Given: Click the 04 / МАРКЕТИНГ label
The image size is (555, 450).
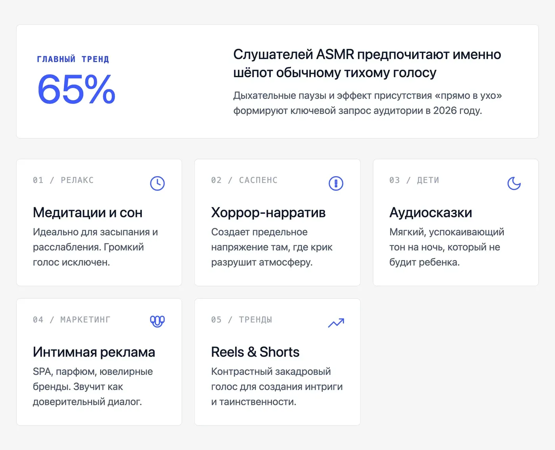Looking at the screenshot, I should pos(72,319).
